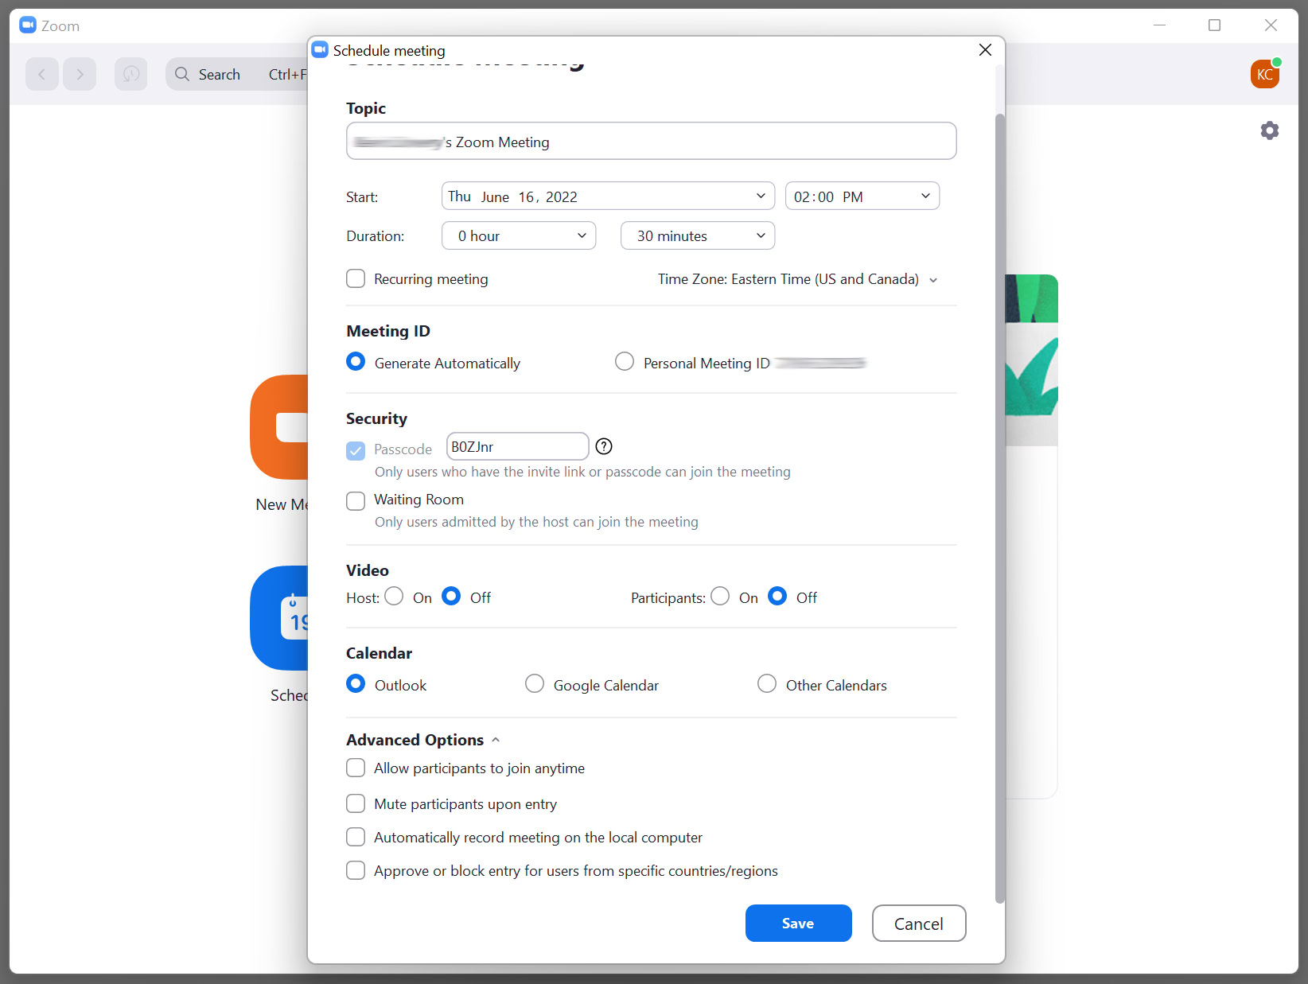Click the orange New Meeting icon
This screenshot has height=984, width=1308.
coord(279,427)
